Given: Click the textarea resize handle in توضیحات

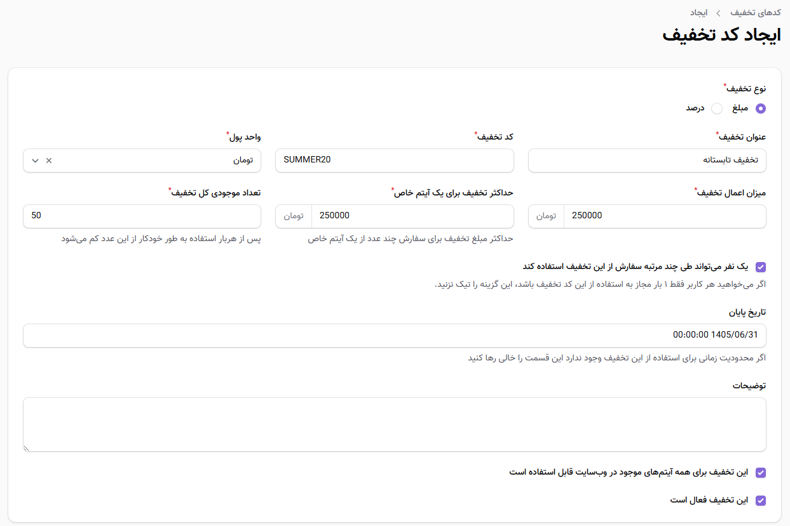Looking at the screenshot, I should 27,448.
